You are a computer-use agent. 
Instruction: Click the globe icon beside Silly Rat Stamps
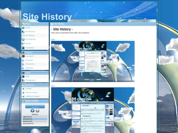tap(23, 93)
